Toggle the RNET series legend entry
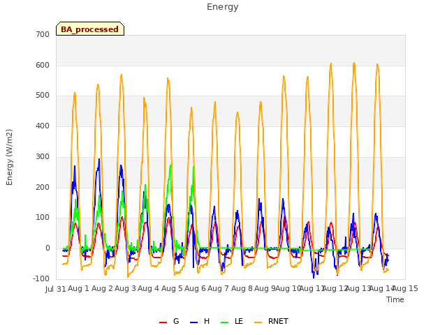Image resolution: width=447 pixels, height=335 pixels. 271,321
